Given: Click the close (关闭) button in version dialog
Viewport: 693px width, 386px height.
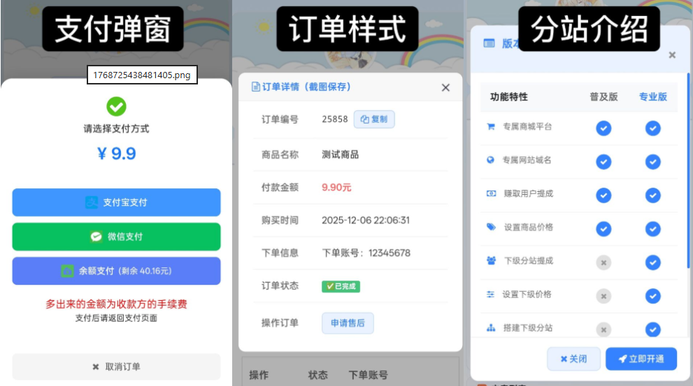Looking at the screenshot, I should tap(573, 359).
